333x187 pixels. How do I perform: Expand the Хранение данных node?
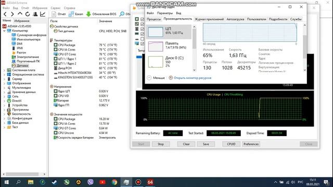pos(4,92)
